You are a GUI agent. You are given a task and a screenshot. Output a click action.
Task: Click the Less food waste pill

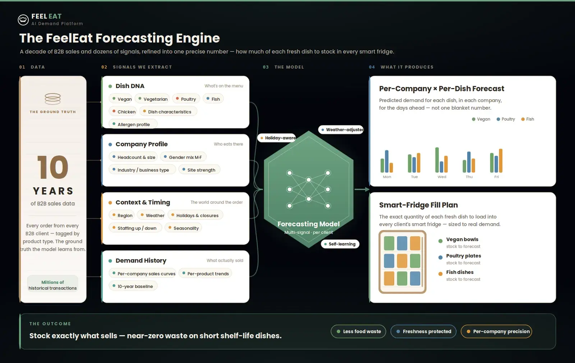click(x=358, y=331)
